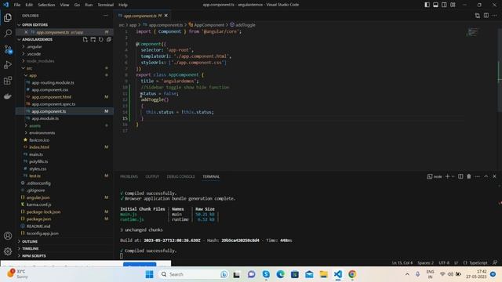This screenshot has height=282, width=502.
Task: Click Spaces: 2 indentation in status bar
Action: coord(425,263)
